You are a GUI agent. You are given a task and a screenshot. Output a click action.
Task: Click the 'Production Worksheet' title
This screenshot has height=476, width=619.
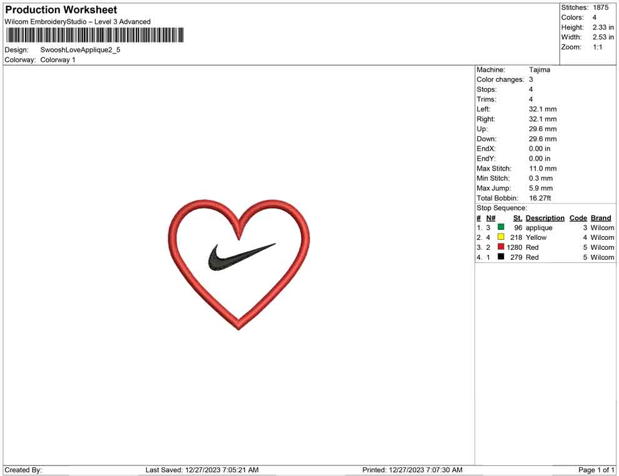coord(61,10)
